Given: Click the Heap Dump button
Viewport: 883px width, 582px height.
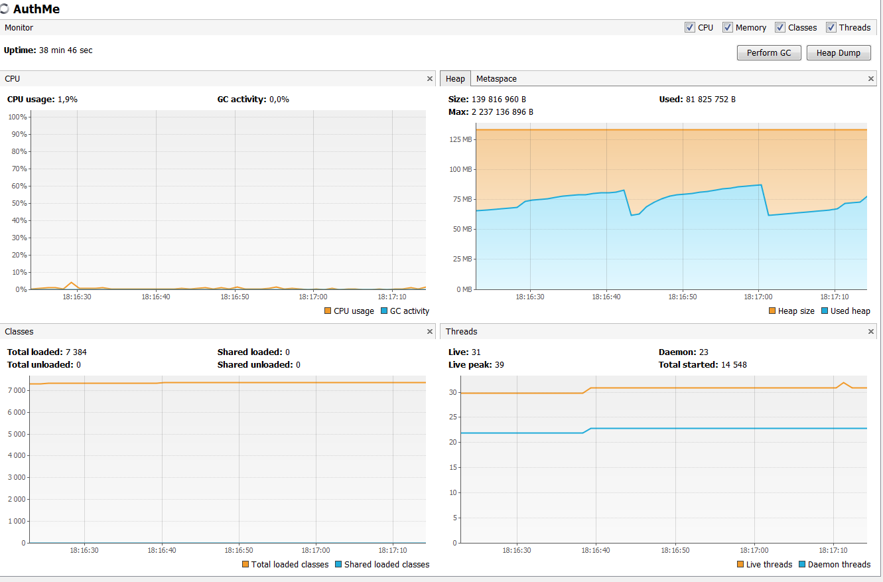Looking at the screenshot, I should [839, 52].
